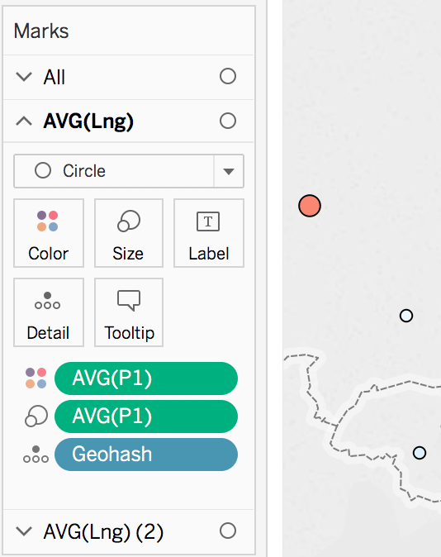Click detail icon beside Geohash pill

(36, 455)
